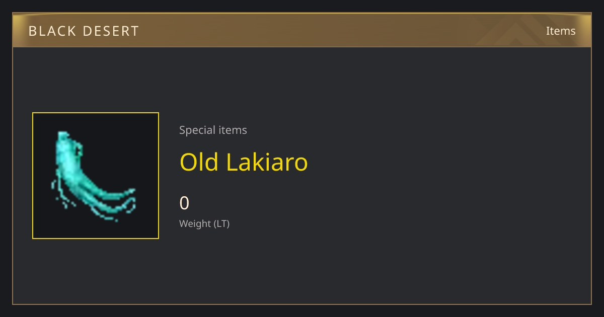Click the weight value 0
The height and width of the screenshot is (317, 604).
point(184,203)
